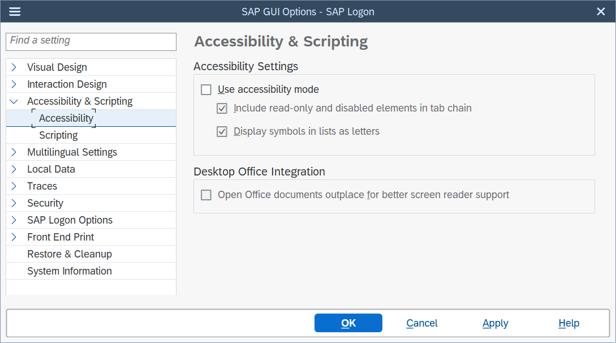Expand the Front End Print chevron
Image resolution: width=616 pixels, height=343 pixels.
point(14,237)
